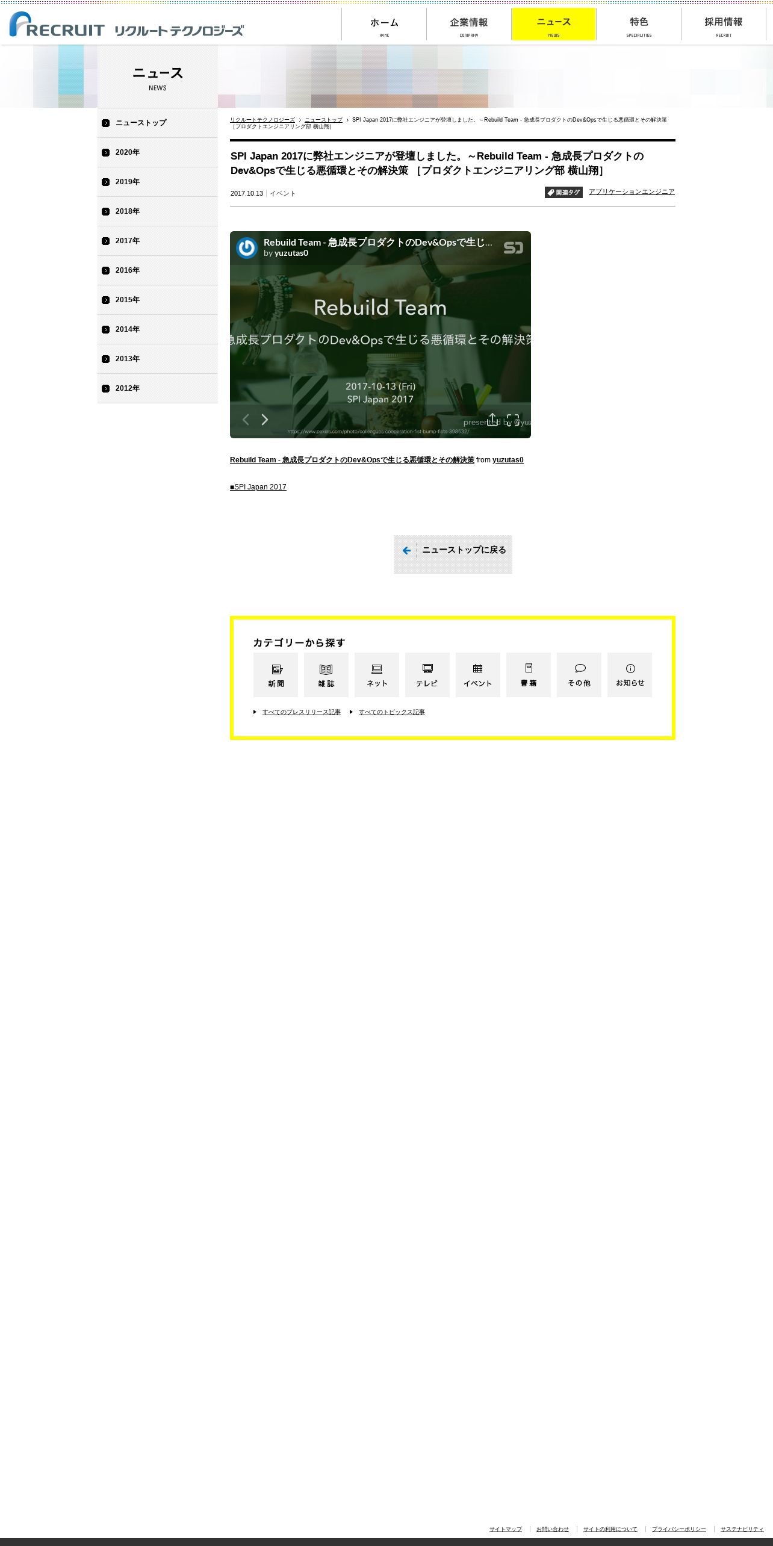The height and width of the screenshot is (1546, 773).
Task: Select ネット category icon
Action: coord(377,675)
